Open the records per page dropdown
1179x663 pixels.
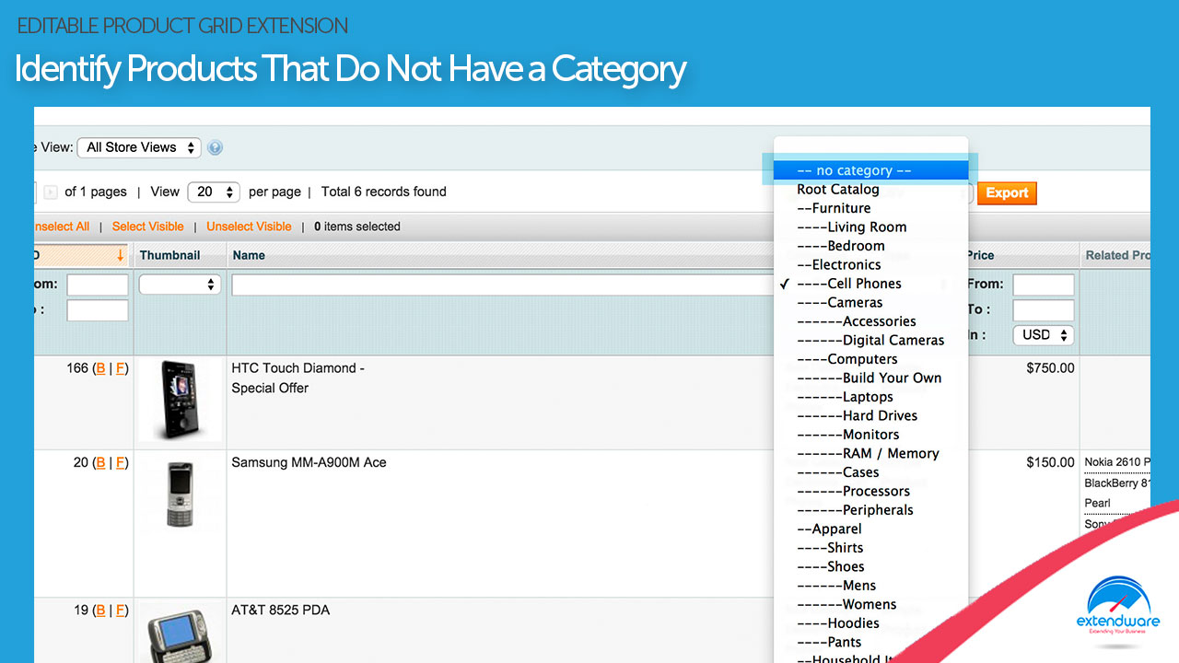tap(214, 192)
